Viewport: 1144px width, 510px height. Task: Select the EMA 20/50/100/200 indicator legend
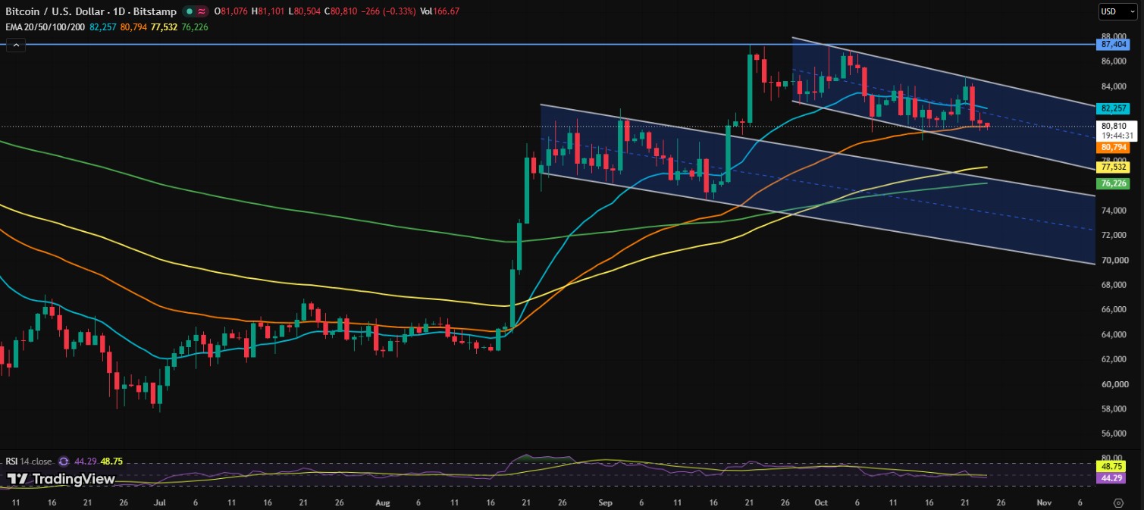(45, 27)
